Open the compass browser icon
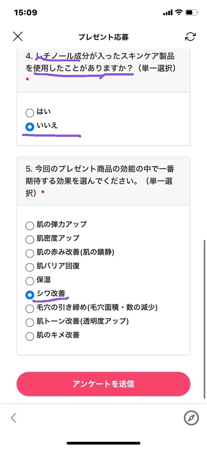Viewport: 207px width, 449px height. tap(191, 418)
